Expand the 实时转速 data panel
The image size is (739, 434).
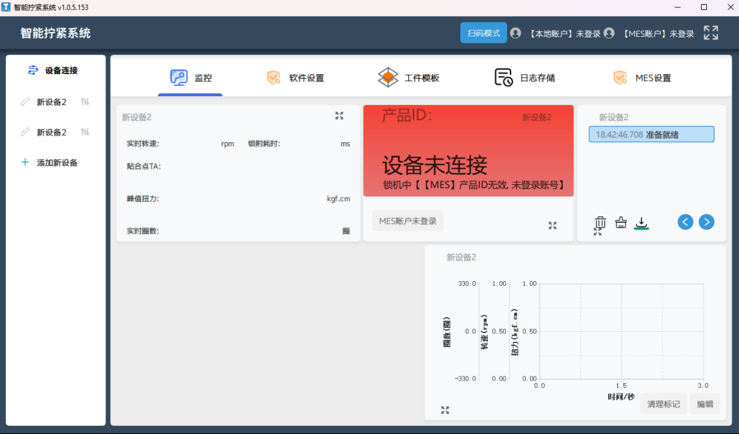[x=339, y=116]
